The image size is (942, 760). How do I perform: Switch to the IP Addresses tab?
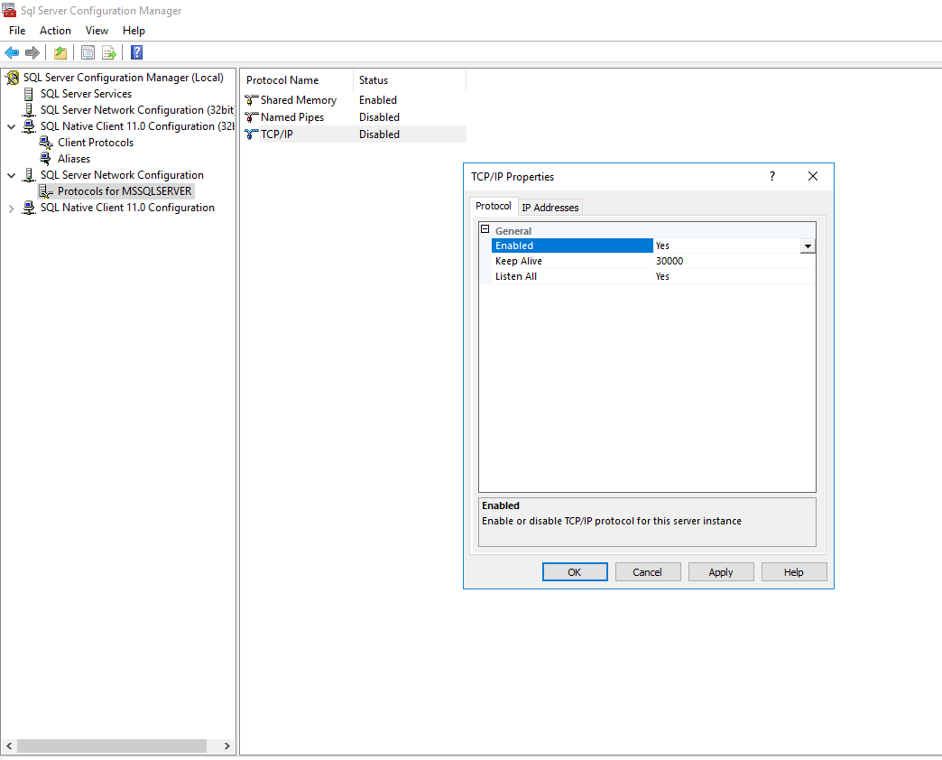click(x=550, y=208)
